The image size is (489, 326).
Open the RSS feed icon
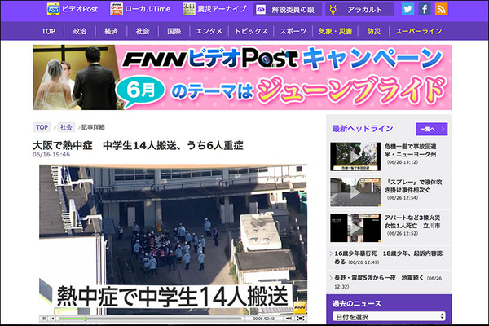[441, 9]
